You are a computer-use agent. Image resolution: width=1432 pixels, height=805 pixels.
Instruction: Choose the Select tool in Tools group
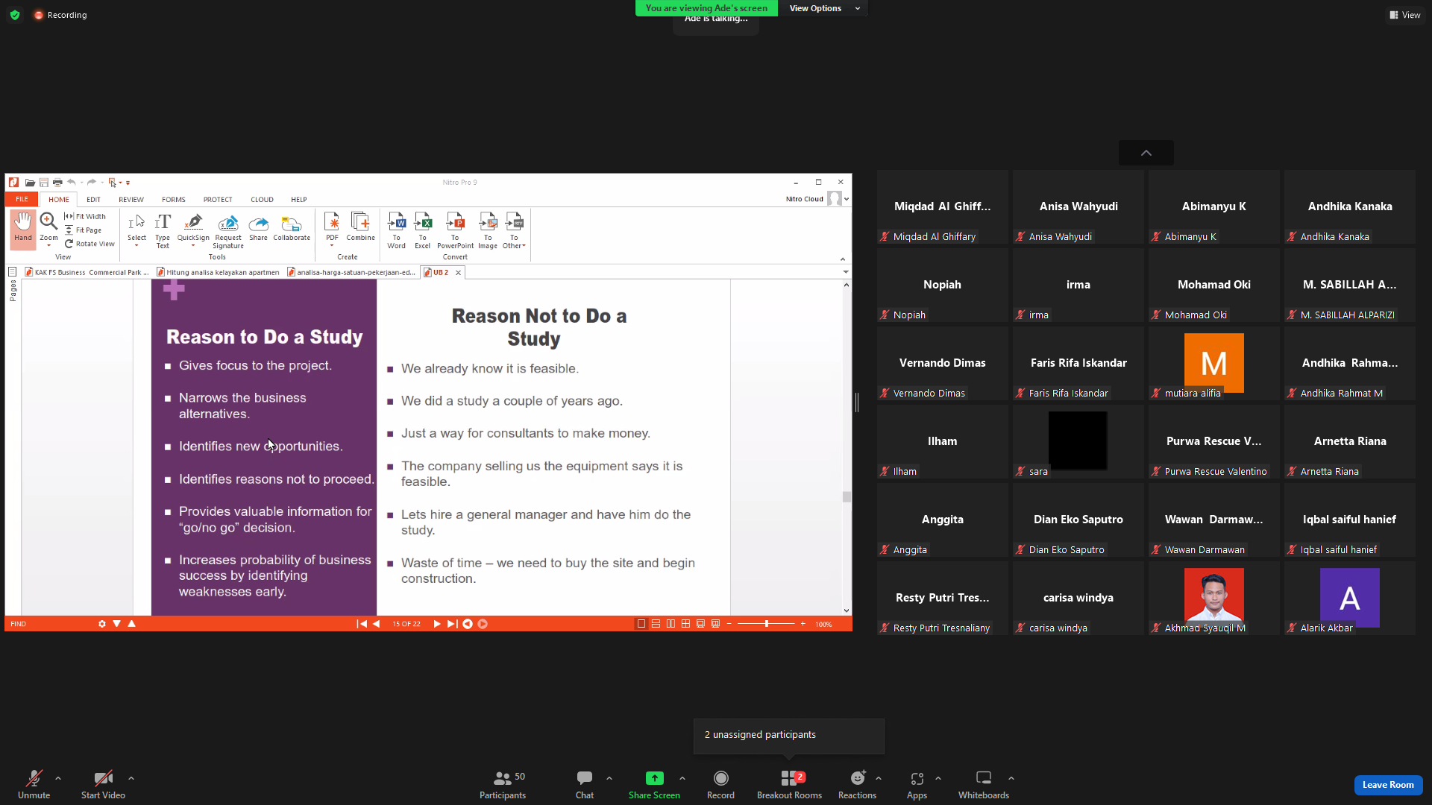(136, 228)
